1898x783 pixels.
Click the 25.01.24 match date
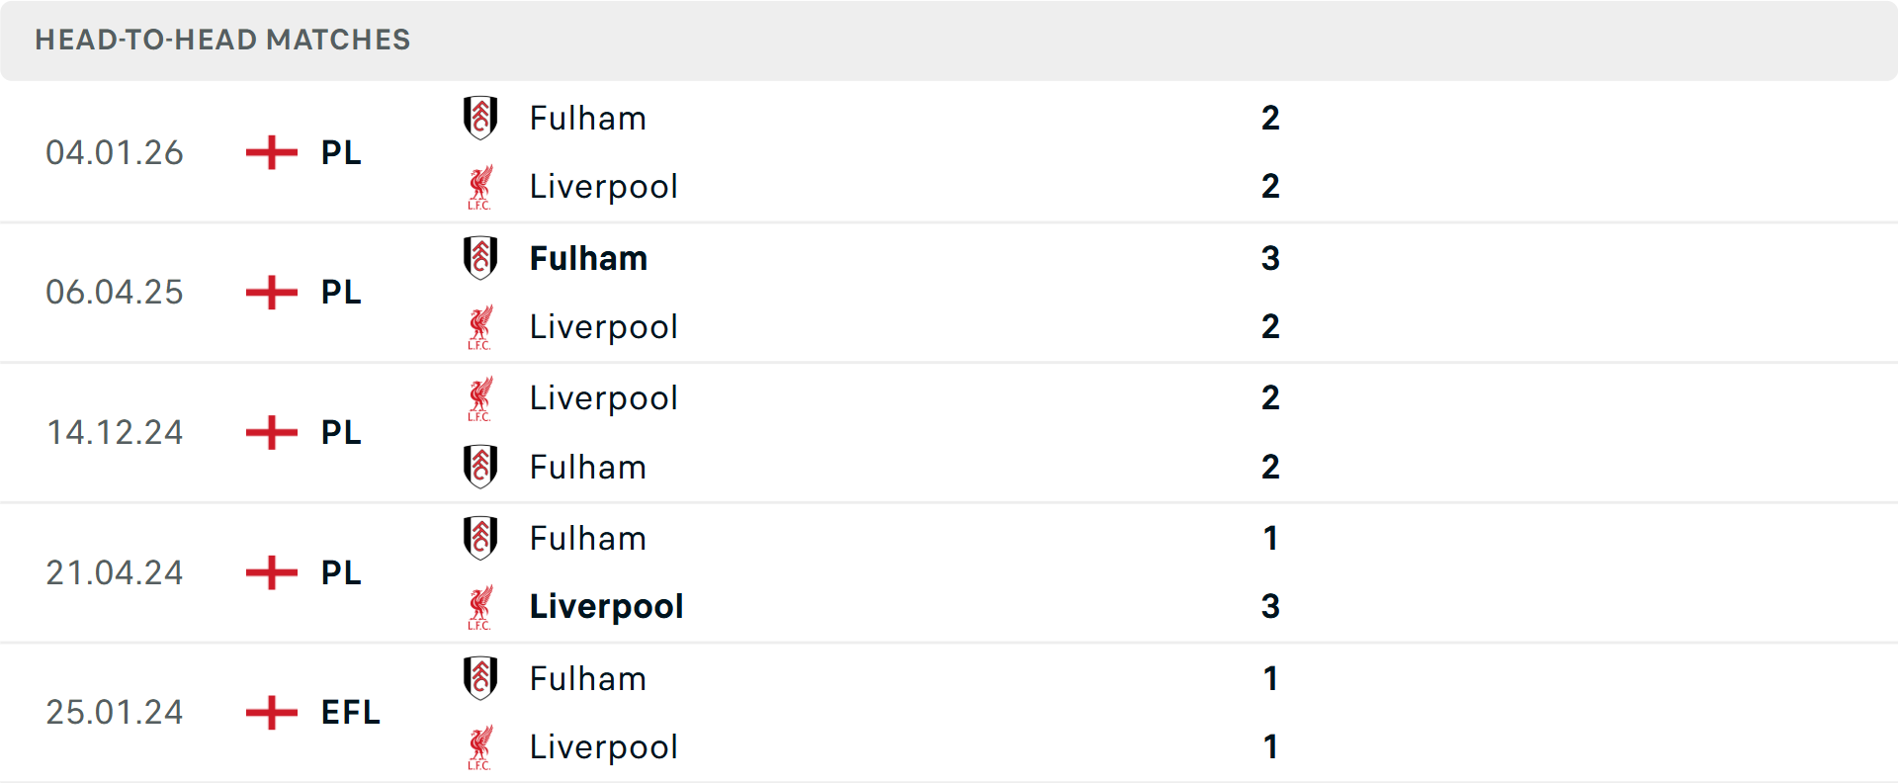click(x=115, y=712)
